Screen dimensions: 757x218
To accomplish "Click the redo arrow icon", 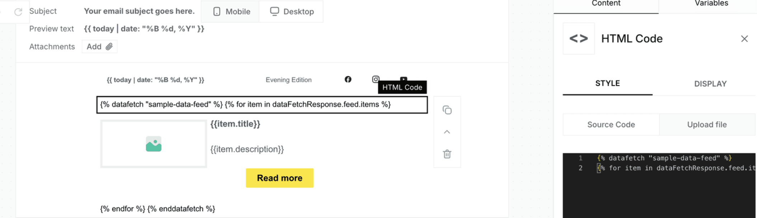I will pyautogui.click(x=18, y=12).
